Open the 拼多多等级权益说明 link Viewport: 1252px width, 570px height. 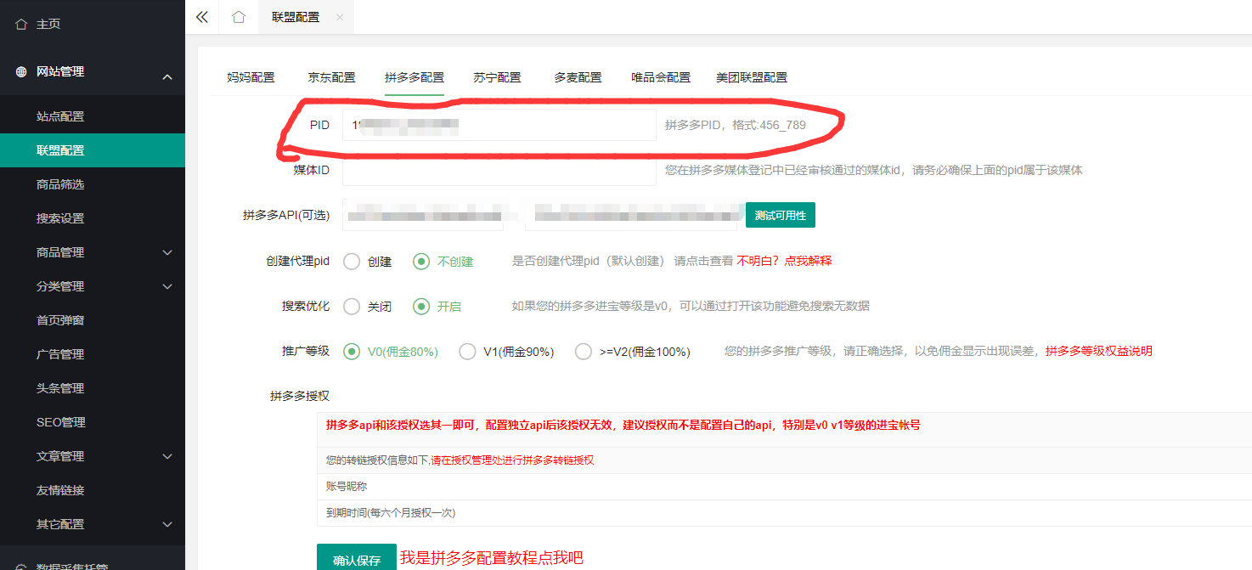[1098, 351]
